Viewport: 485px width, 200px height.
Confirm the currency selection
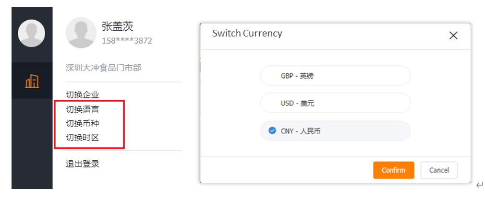point(393,170)
